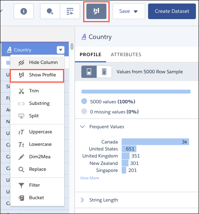Select Hide Column menu entry
199x214 pixels.
(x=37, y=62)
